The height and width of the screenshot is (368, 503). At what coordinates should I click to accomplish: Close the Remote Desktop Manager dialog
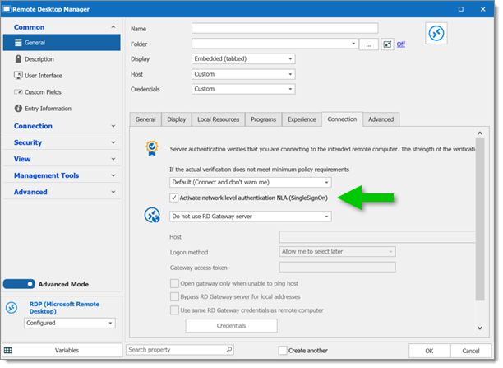[x=482, y=9]
